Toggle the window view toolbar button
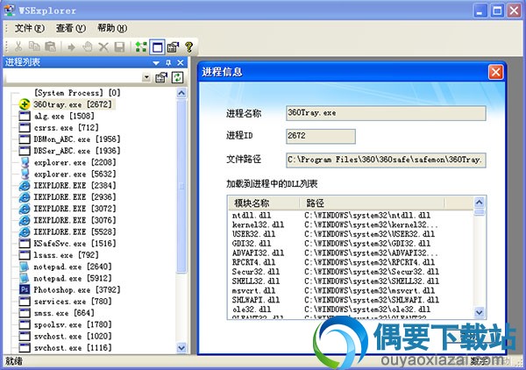Image resolution: width=526 pixels, height=370 pixels. 157,47
